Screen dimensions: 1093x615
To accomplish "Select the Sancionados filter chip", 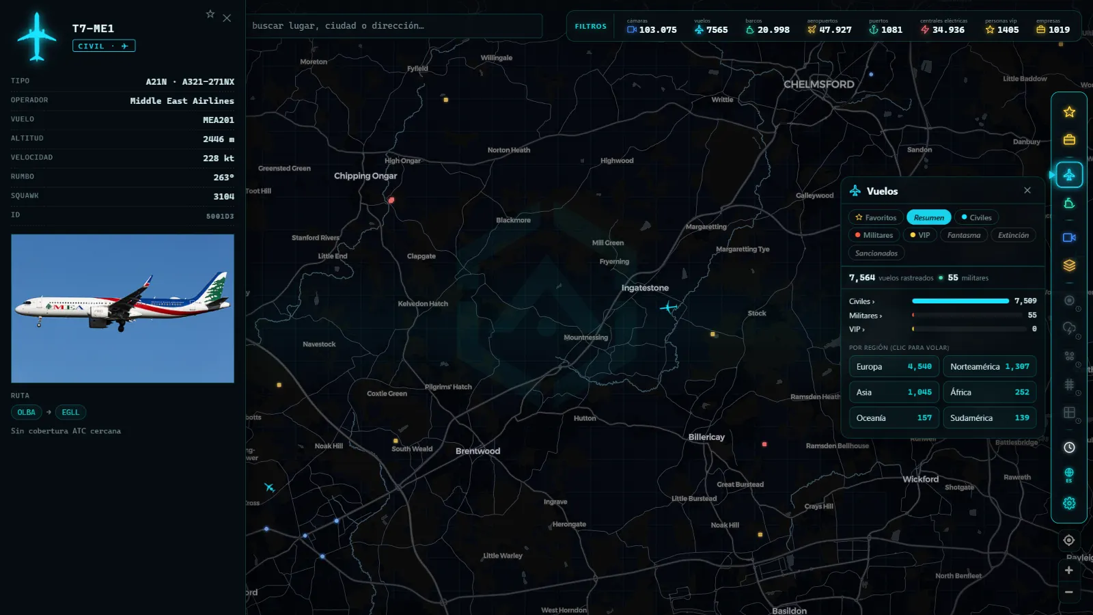I will (x=876, y=253).
